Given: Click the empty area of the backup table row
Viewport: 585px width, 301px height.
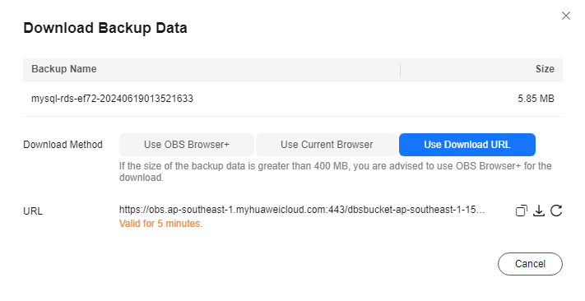Looking at the screenshot, I should [355, 99].
